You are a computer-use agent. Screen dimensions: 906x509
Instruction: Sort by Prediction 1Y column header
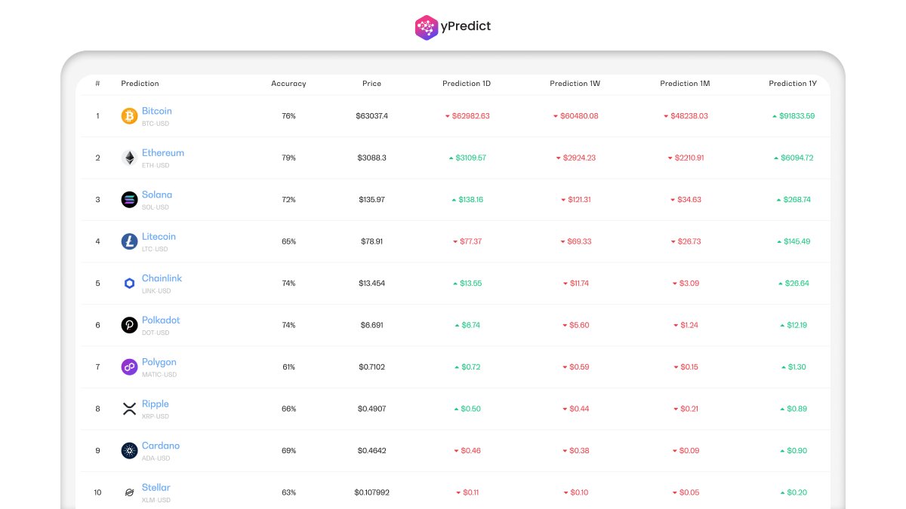(x=793, y=84)
